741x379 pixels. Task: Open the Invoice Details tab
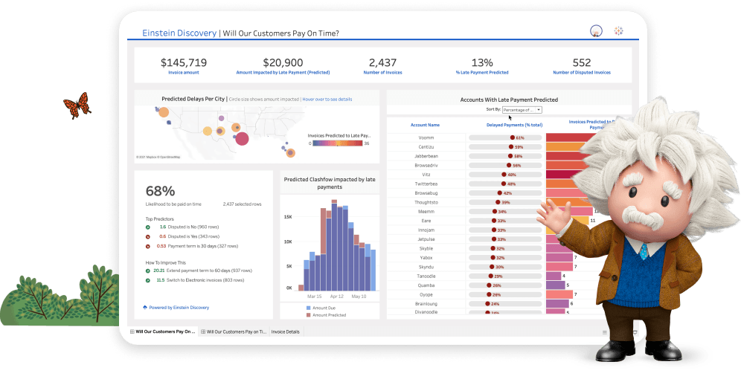click(x=285, y=331)
